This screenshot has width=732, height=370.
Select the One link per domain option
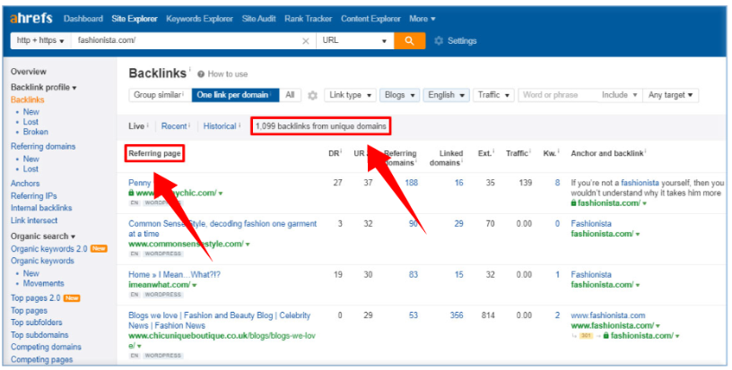pos(235,95)
